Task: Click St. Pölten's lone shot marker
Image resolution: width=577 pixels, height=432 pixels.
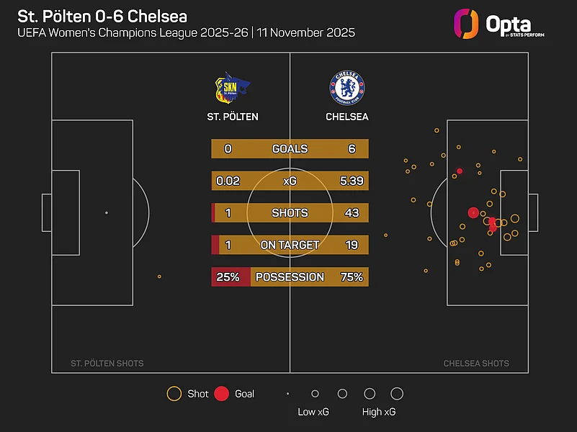Action: coord(159,276)
